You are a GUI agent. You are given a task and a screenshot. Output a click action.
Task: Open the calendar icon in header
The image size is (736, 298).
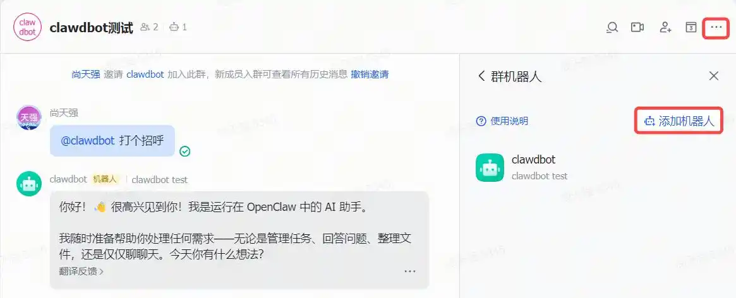pyautogui.click(x=691, y=27)
